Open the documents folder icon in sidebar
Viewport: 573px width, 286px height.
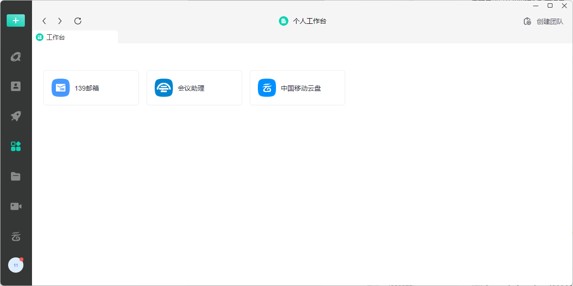[16, 176]
